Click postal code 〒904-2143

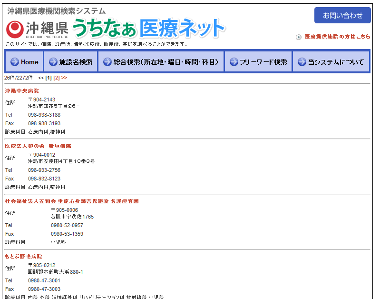tap(42, 100)
